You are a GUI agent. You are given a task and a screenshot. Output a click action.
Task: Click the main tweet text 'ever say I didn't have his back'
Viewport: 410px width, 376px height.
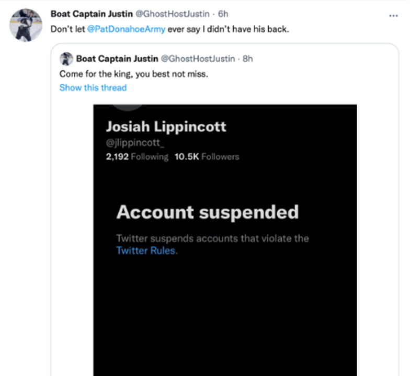tap(228, 29)
